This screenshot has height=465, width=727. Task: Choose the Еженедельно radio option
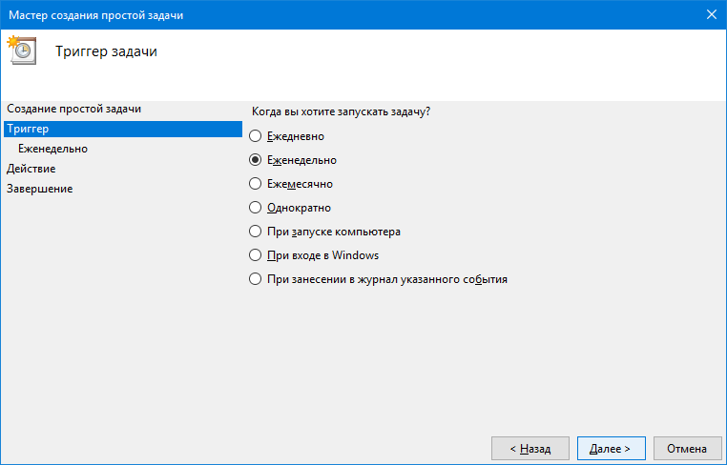click(255, 160)
